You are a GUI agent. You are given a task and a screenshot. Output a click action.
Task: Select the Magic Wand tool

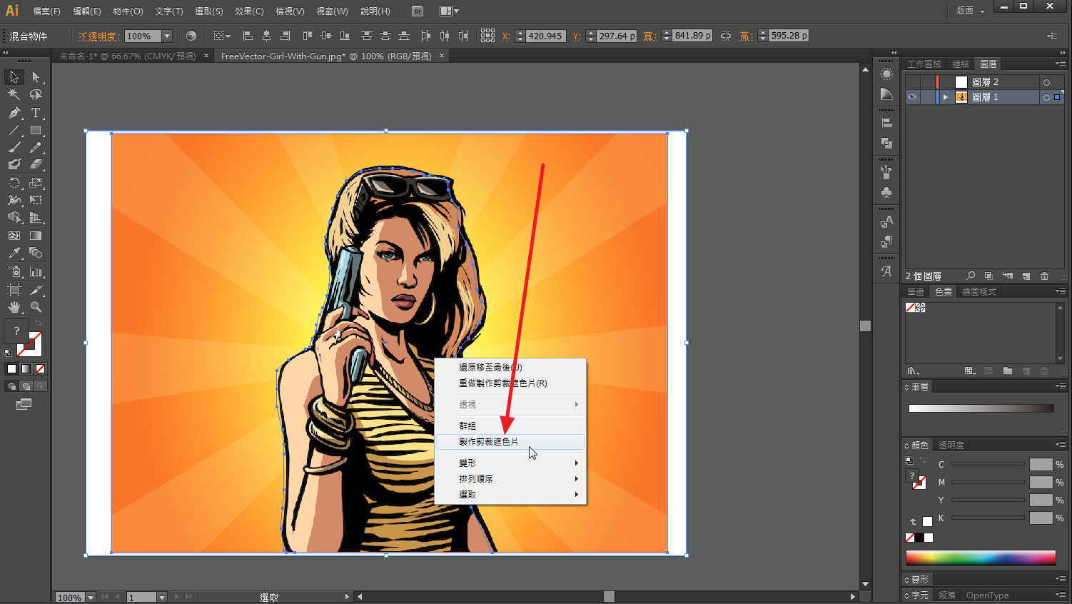pos(14,95)
